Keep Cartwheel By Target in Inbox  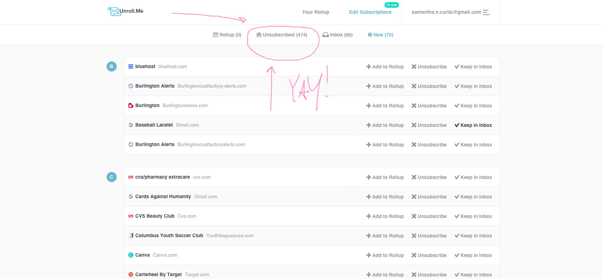coord(473,275)
